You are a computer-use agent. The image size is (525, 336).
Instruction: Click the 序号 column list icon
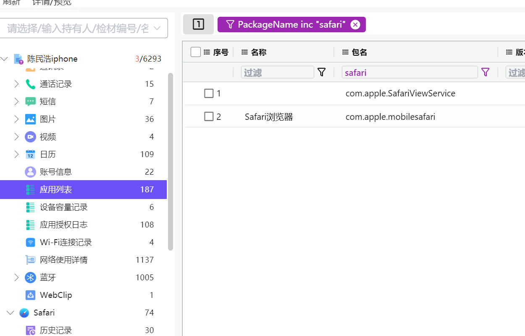click(207, 52)
